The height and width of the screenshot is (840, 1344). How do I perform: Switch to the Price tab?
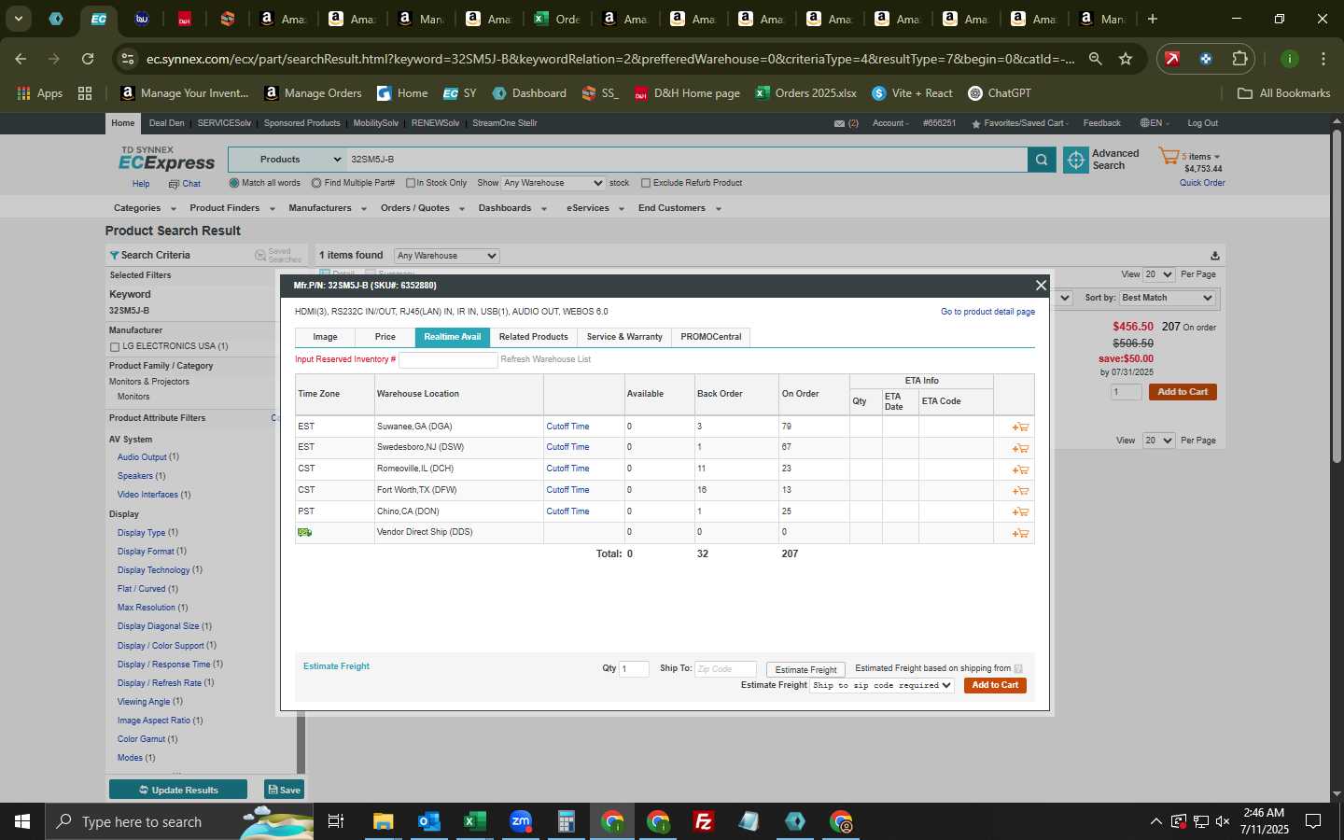click(385, 337)
